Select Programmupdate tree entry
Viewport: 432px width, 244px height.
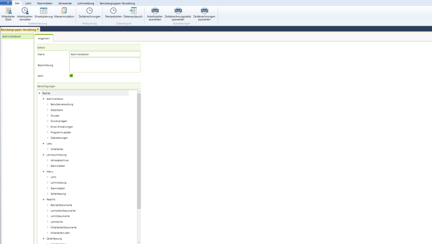click(60, 132)
